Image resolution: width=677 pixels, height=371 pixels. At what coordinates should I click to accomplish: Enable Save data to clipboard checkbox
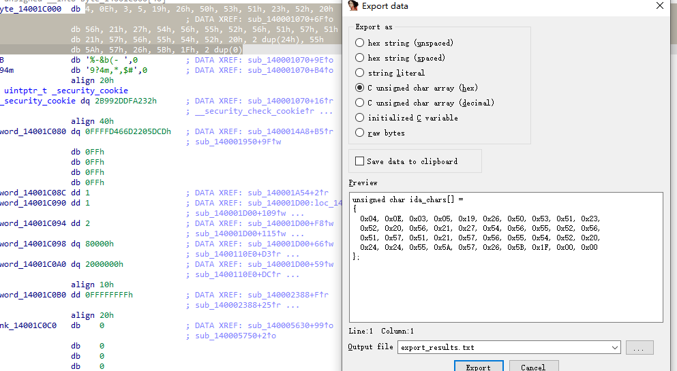(360, 161)
